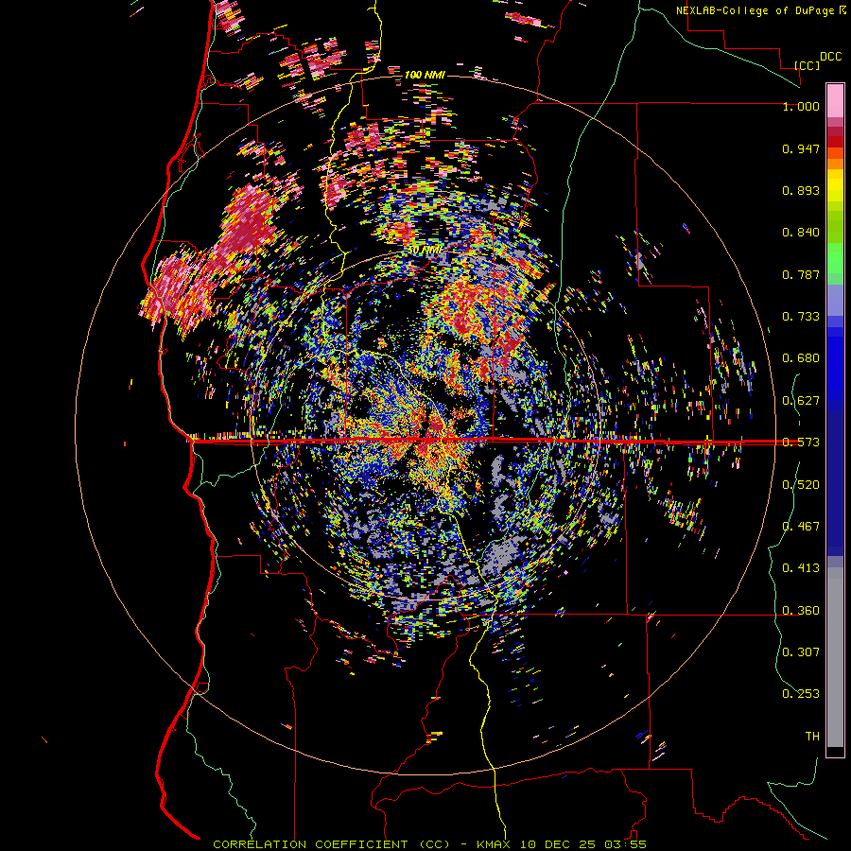
Task: Click the 0.307 scale value
Action: pos(801,652)
